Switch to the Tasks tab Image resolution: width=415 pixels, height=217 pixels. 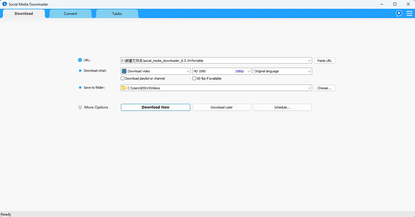point(117,14)
